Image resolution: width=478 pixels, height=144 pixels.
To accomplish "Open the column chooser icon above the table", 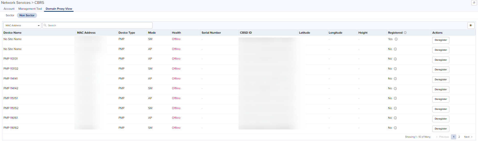I will coord(471,25).
